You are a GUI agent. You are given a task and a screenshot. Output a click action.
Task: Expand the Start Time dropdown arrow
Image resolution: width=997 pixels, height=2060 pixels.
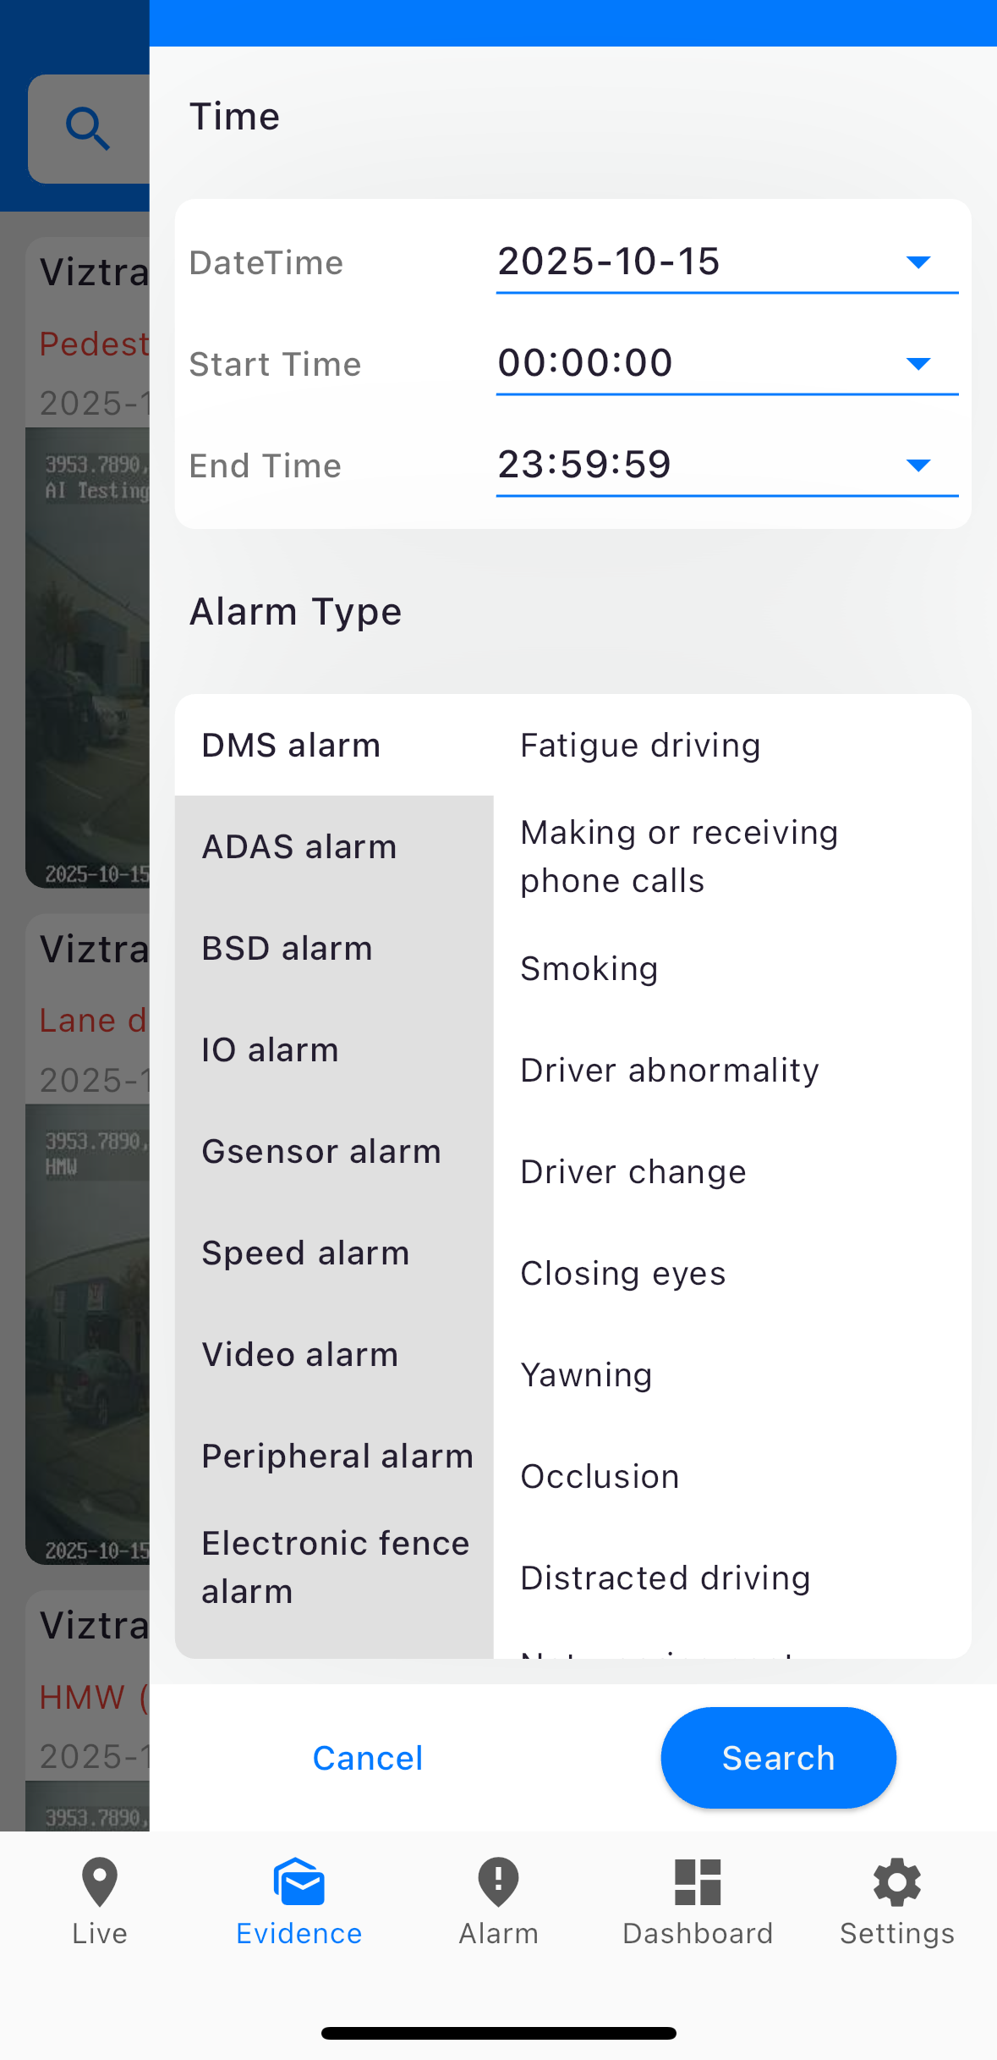point(918,364)
